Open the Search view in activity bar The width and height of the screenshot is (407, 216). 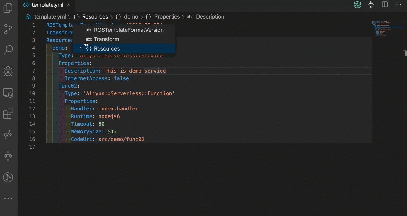8,50
